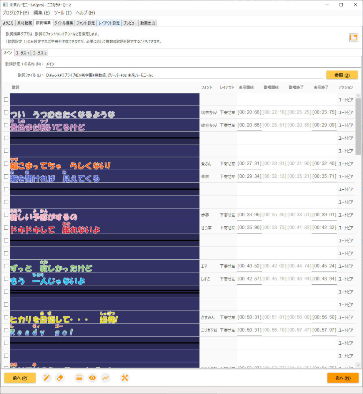
Task: Click the eye preview icon in bottom toolbar
Action: click(x=92, y=378)
